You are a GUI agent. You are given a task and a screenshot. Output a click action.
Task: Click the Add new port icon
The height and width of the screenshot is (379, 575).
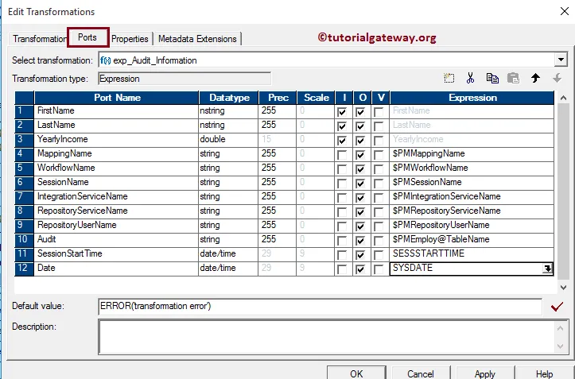coord(449,79)
